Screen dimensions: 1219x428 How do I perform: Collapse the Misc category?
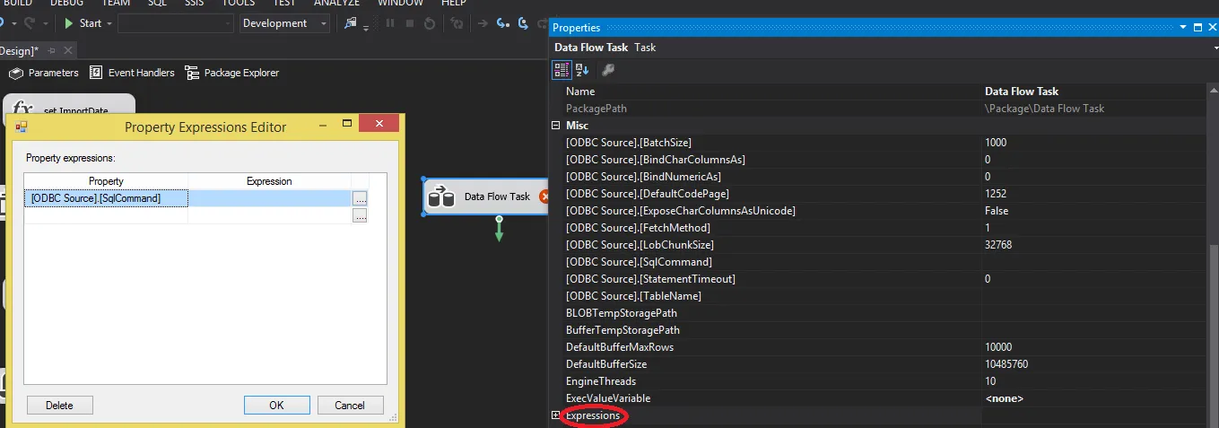555,126
